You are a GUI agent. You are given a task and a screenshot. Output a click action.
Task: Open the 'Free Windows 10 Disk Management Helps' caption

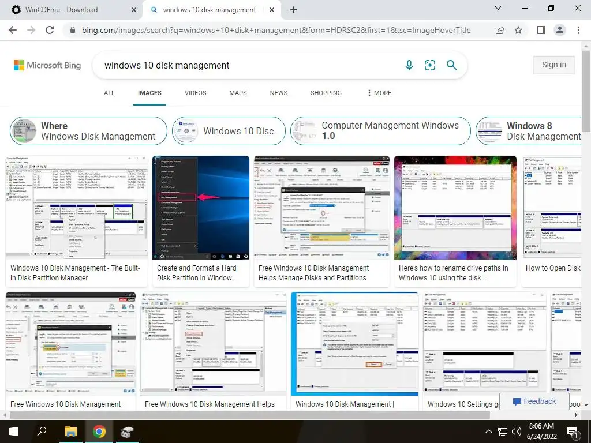pos(210,404)
